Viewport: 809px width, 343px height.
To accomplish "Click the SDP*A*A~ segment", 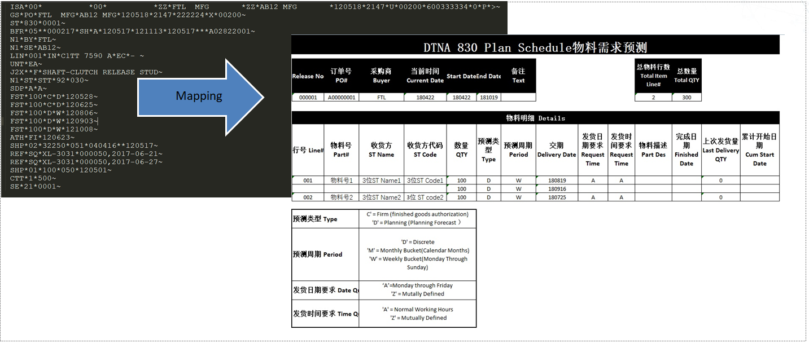I will [29, 89].
